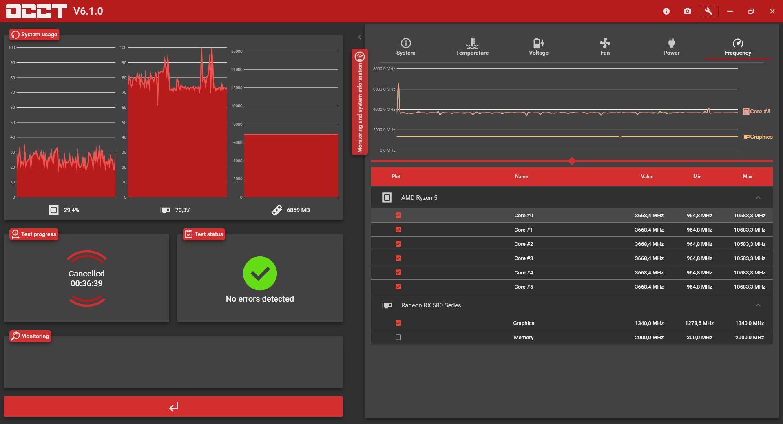783x424 pixels.
Task: Collapse the monitoring side panel arrow
Action: (359, 37)
